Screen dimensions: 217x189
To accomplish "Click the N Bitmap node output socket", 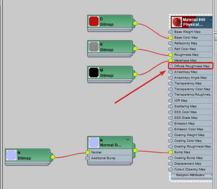I will [53, 157].
